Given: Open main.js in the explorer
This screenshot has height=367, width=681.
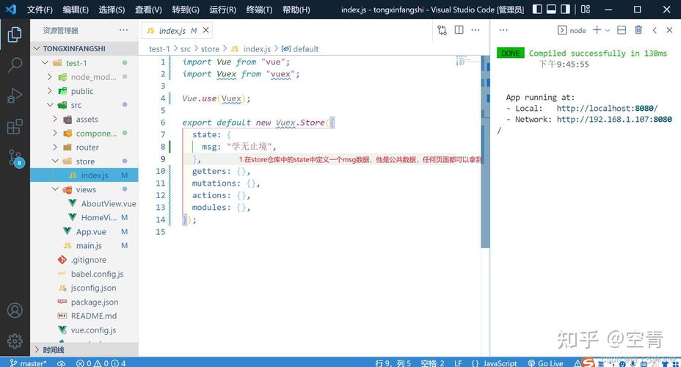Looking at the screenshot, I should click(84, 246).
